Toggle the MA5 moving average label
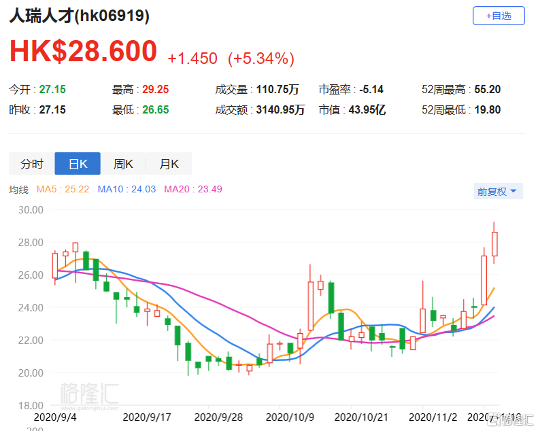The width and height of the screenshot is (538, 431). pyautogui.click(x=66, y=190)
